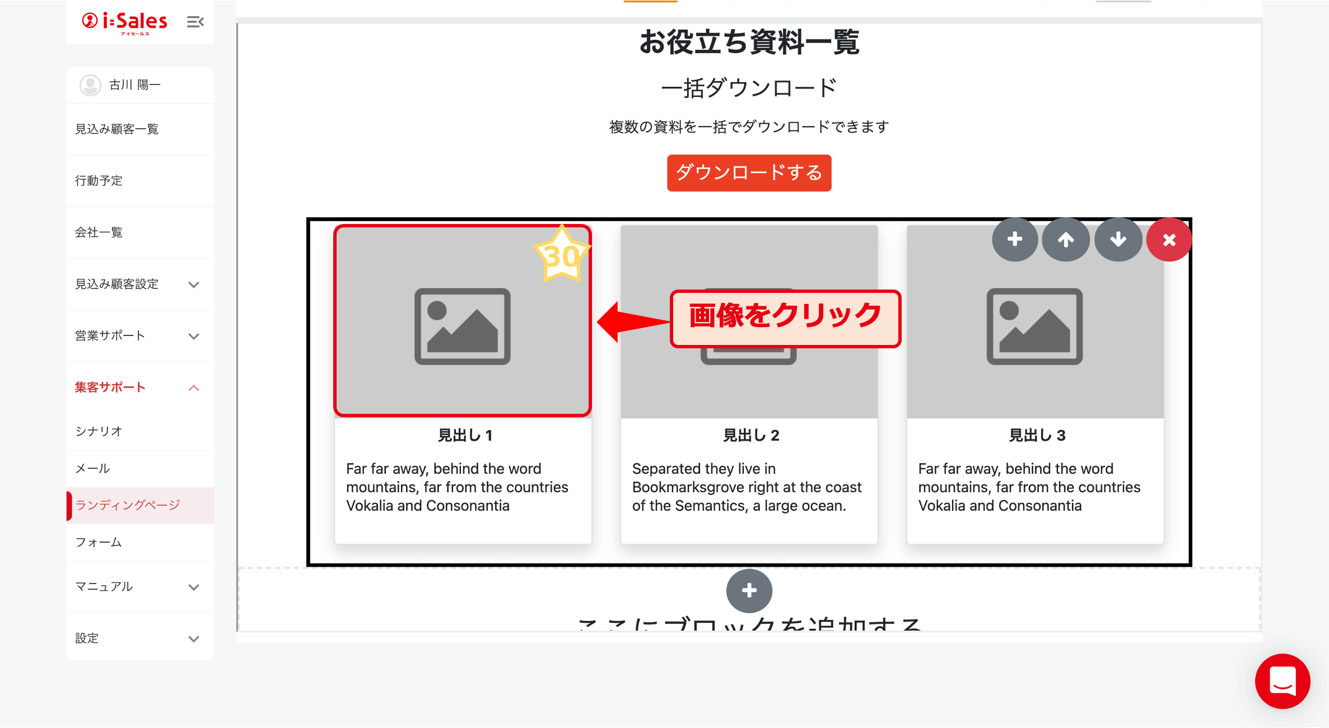Go to the 見込み顧客一覧 page
This screenshot has height=728, width=1329.
coord(117,129)
